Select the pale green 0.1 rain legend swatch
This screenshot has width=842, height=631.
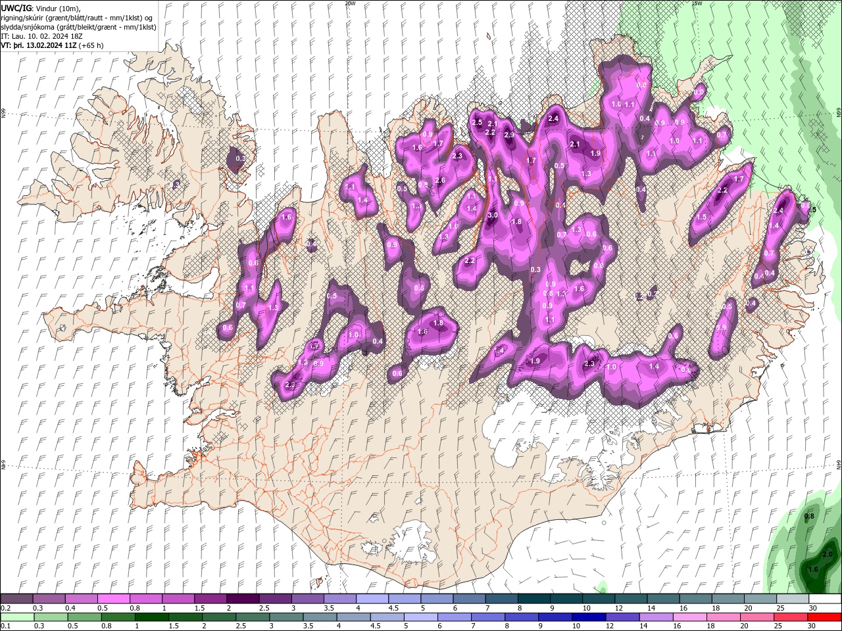click(16, 617)
